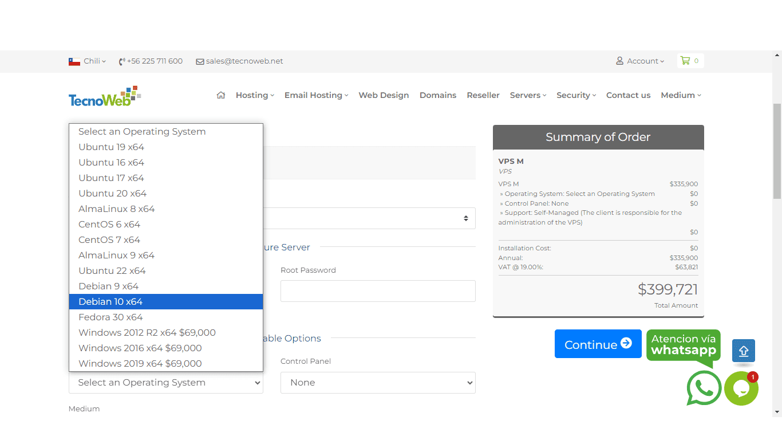Select Ubuntu 17 x64 option
This screenshot has width=782, height=440.
tap(166, 178)
